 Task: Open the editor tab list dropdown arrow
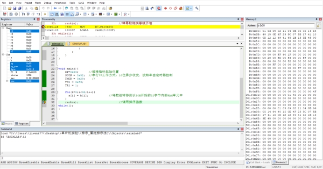(x=237, y=44)
